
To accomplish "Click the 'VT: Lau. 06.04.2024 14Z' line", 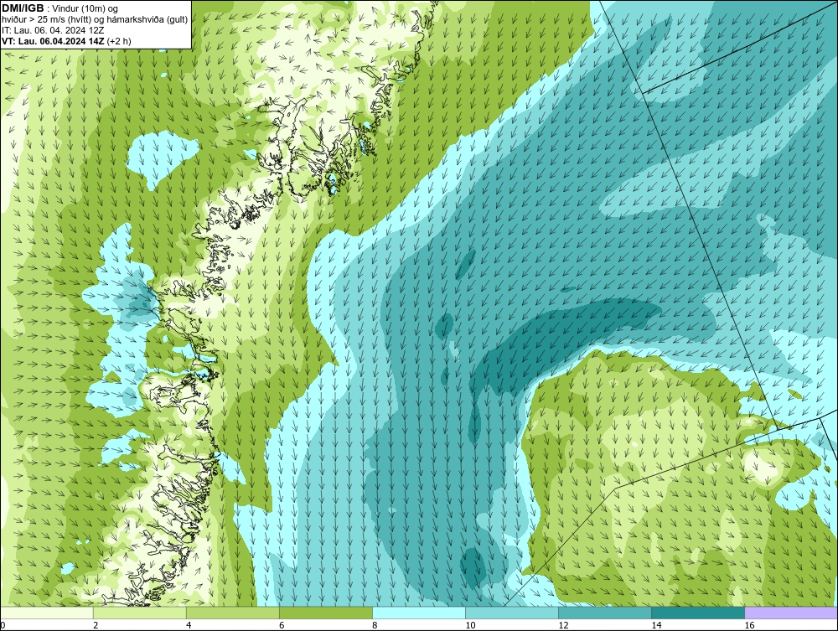I will coord(54,40).
